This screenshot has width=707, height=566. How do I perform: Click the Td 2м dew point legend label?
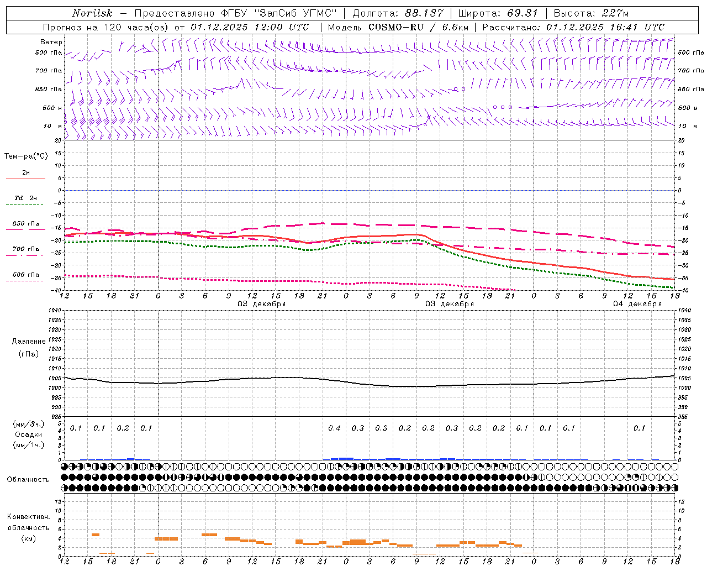[26, 198]
